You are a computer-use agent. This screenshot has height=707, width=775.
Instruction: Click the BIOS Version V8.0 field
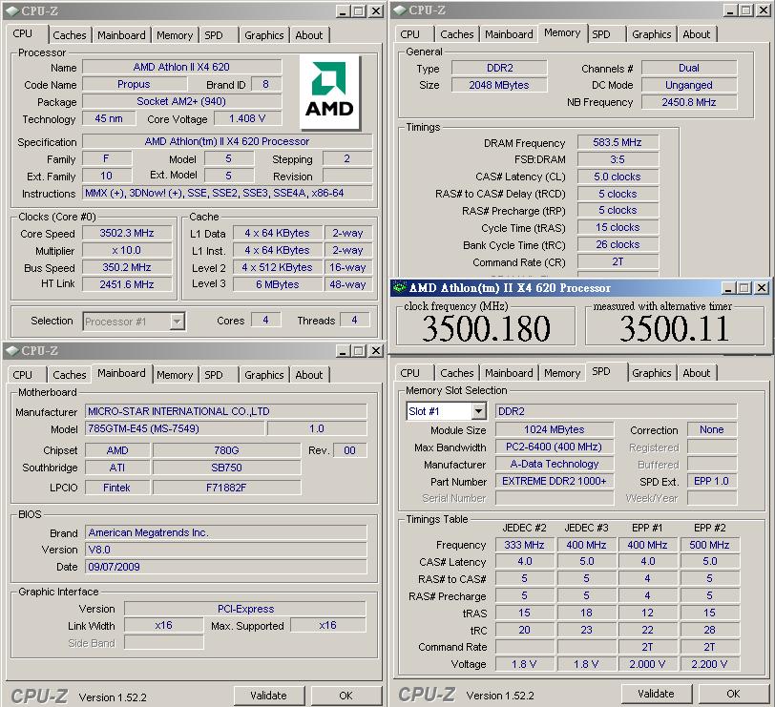[225, 550]
